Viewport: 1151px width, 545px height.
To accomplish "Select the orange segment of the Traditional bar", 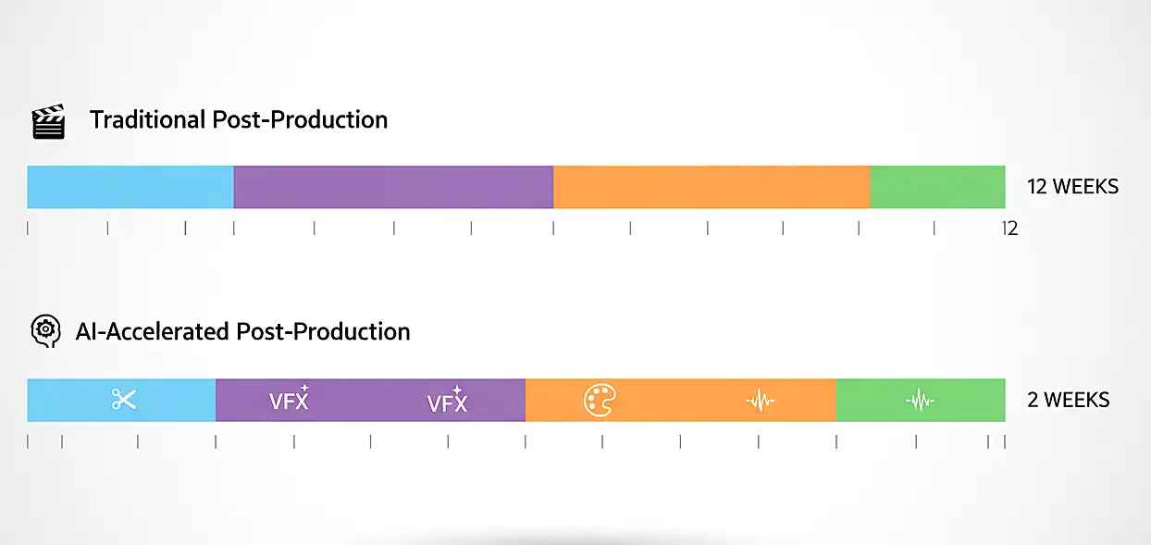I will 712,187.
